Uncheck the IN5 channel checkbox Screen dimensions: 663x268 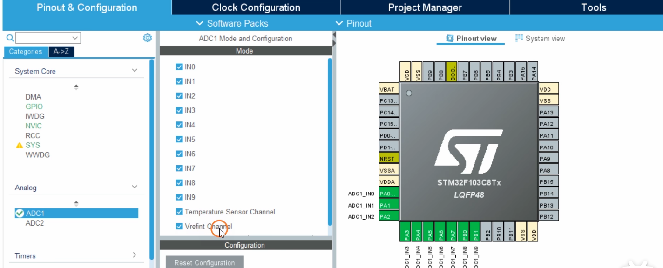[x=179, y=139]
